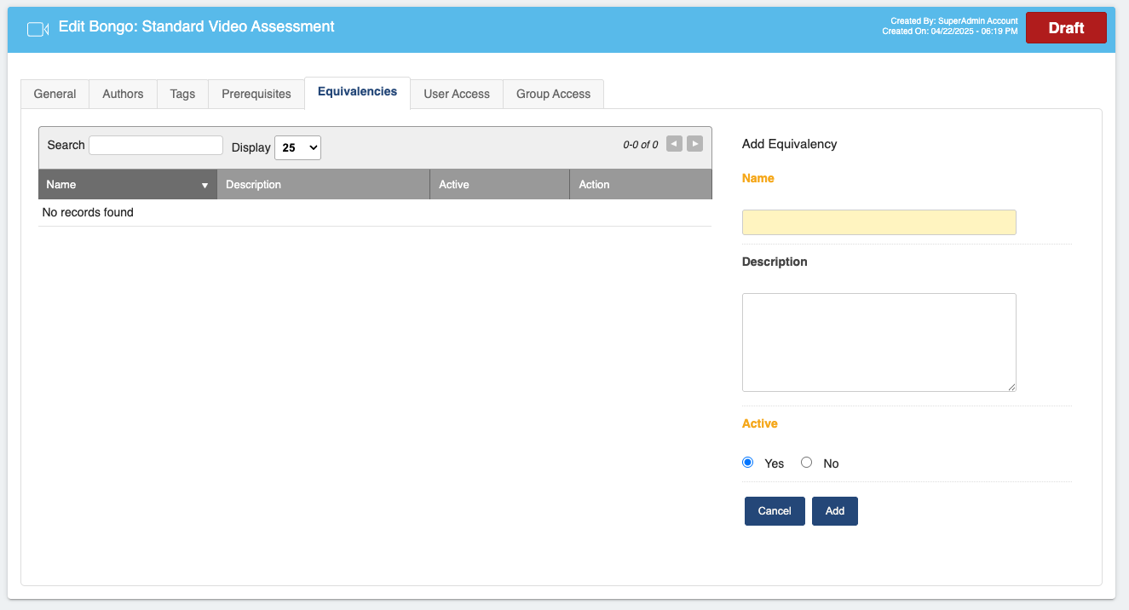Click the Description label above the text area
The height and width of the screenshot is (610, 1129).
tap(775, 262)
